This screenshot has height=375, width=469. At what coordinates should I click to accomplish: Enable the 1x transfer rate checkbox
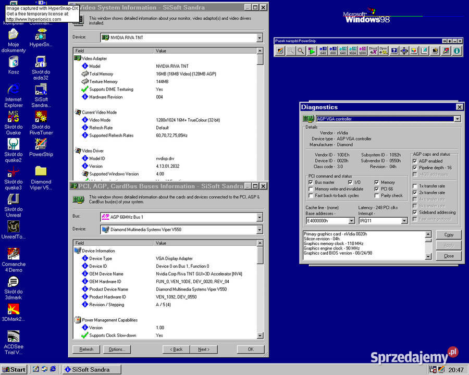pyautogui.click(x=415, y=186)
